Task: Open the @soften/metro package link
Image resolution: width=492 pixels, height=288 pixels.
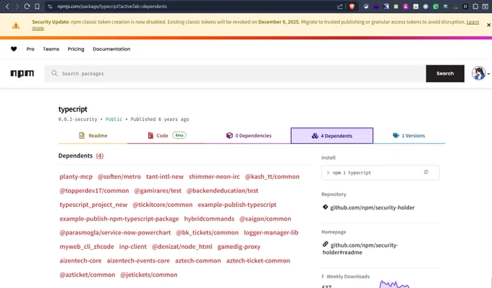Action: 119,177
